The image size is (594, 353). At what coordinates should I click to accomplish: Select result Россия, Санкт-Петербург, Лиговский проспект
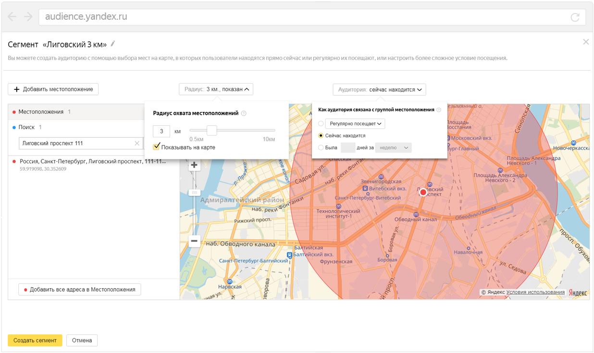pyautogui.click(x=93, y=165)
